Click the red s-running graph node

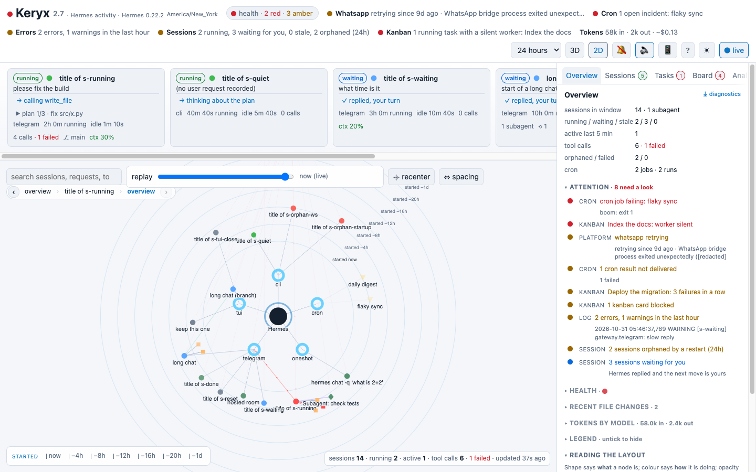(296, 402)
